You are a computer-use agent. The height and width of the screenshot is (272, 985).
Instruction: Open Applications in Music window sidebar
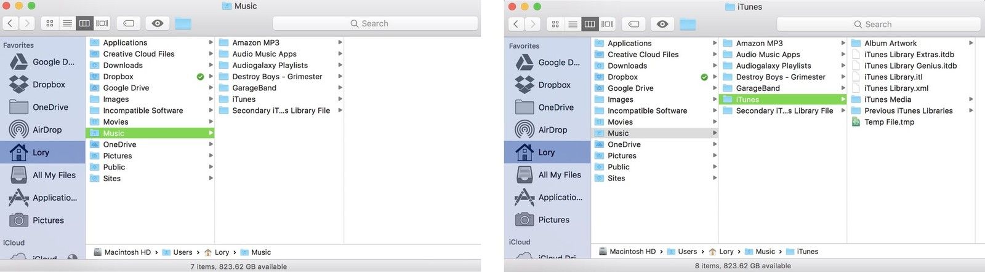pyautogui.click(x=42, y=198)
